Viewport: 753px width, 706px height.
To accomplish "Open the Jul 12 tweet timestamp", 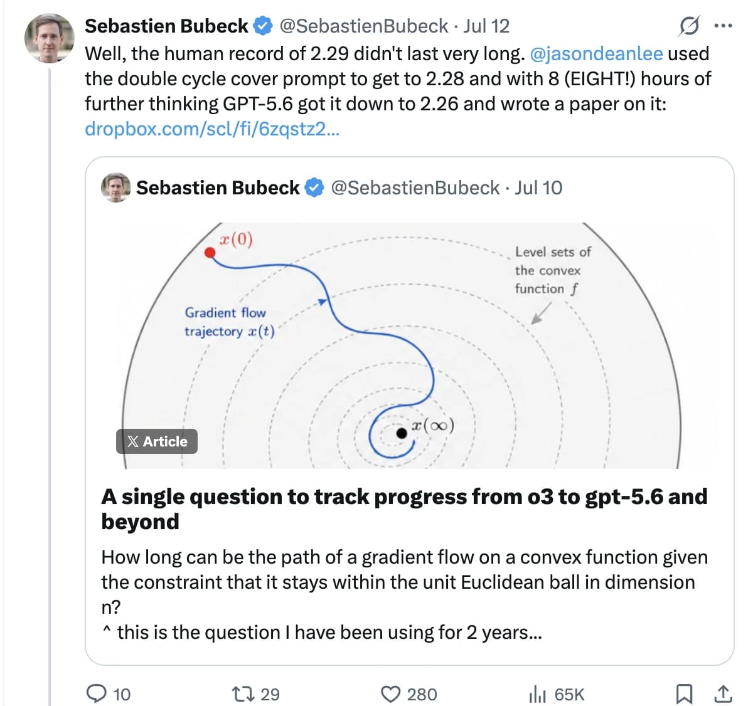I will [x=486, y=26].
